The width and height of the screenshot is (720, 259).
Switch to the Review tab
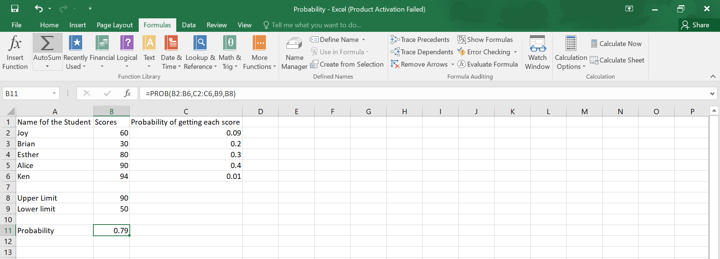coord(217,25)
